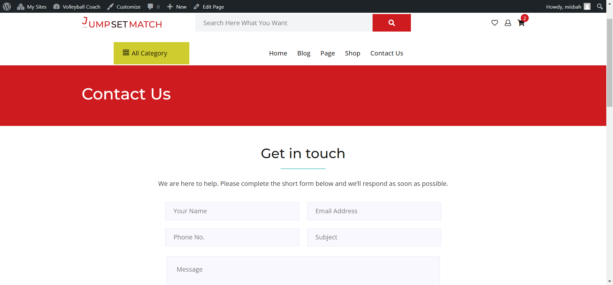The width and height of the screenshot is (613, 285).
Task: Open the New content menu
Action: [177, 7]
